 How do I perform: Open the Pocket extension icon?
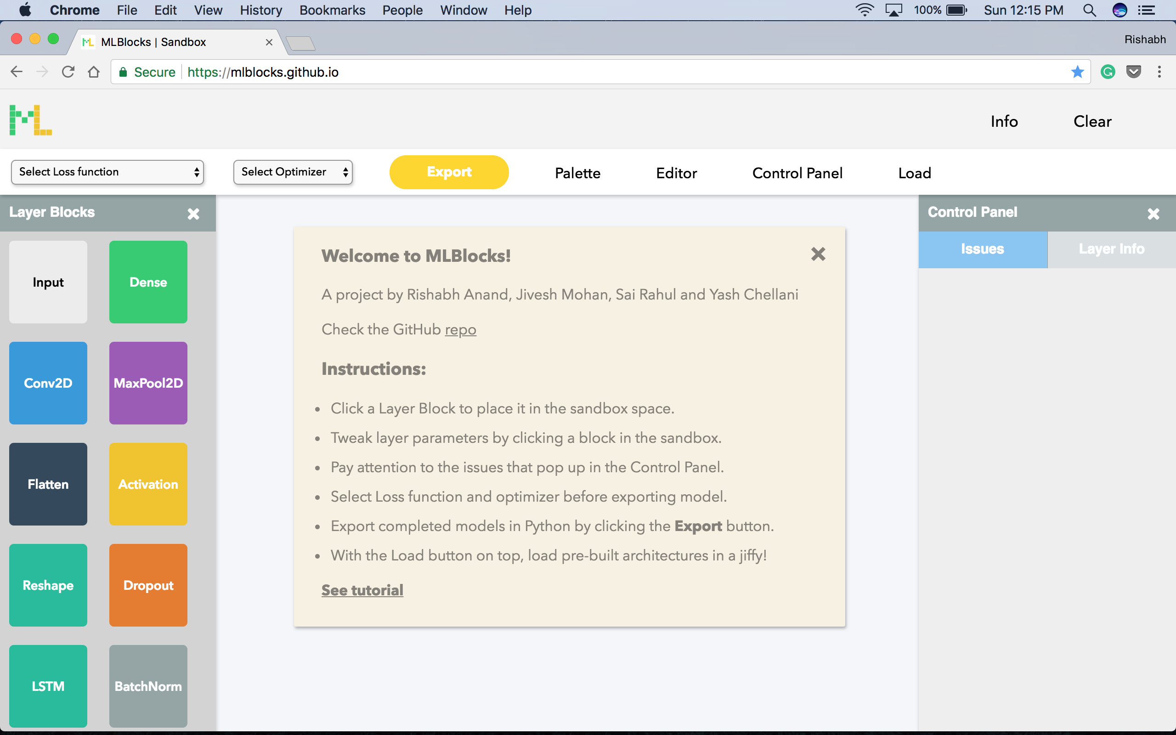1133,72
